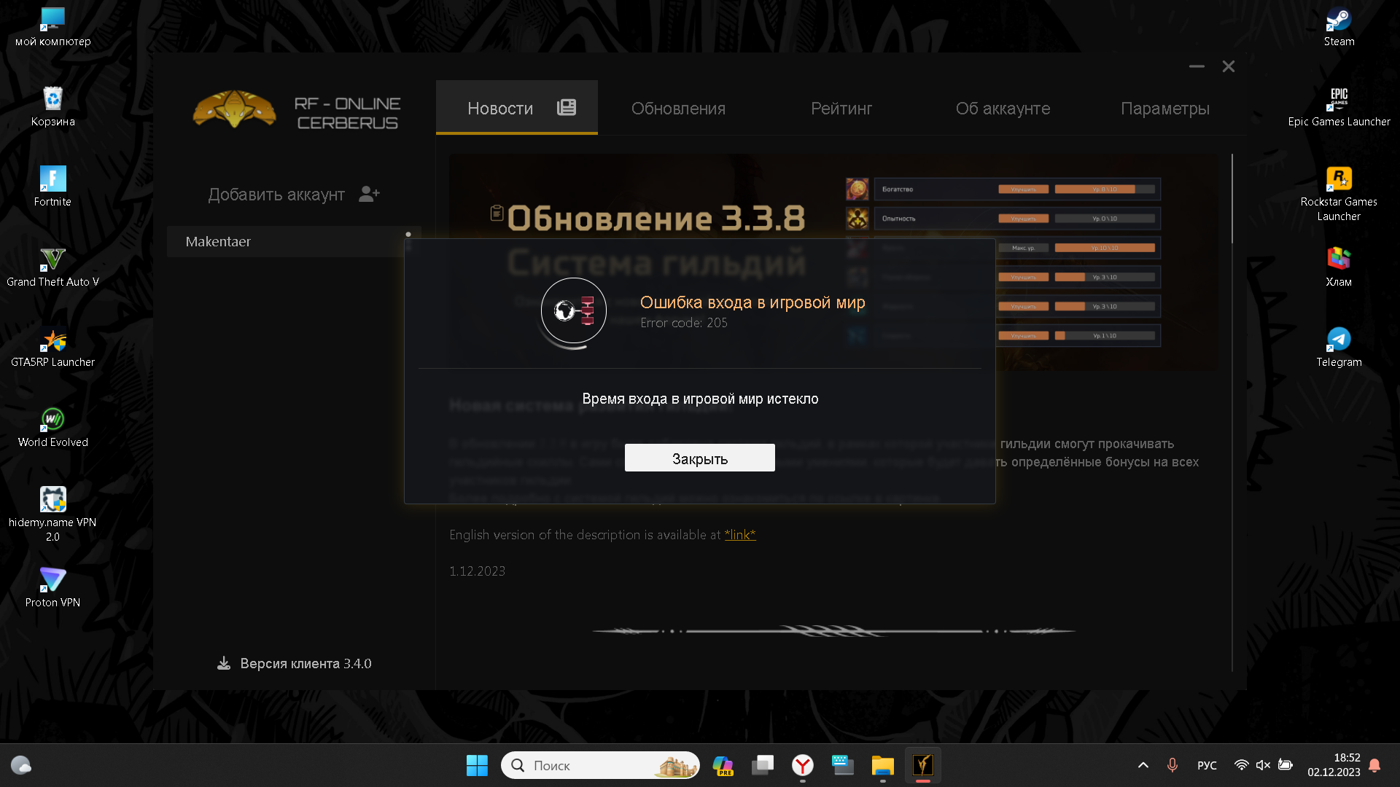Open the Steam desktop shortcut
This screenshot has height=787, width=1400.
click(x=1339, y=27)
